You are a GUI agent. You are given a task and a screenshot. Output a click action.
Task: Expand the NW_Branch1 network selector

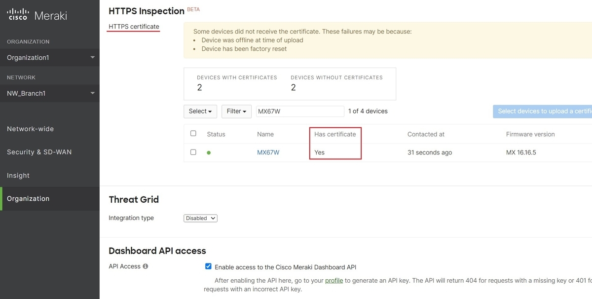tap(50, 93)
